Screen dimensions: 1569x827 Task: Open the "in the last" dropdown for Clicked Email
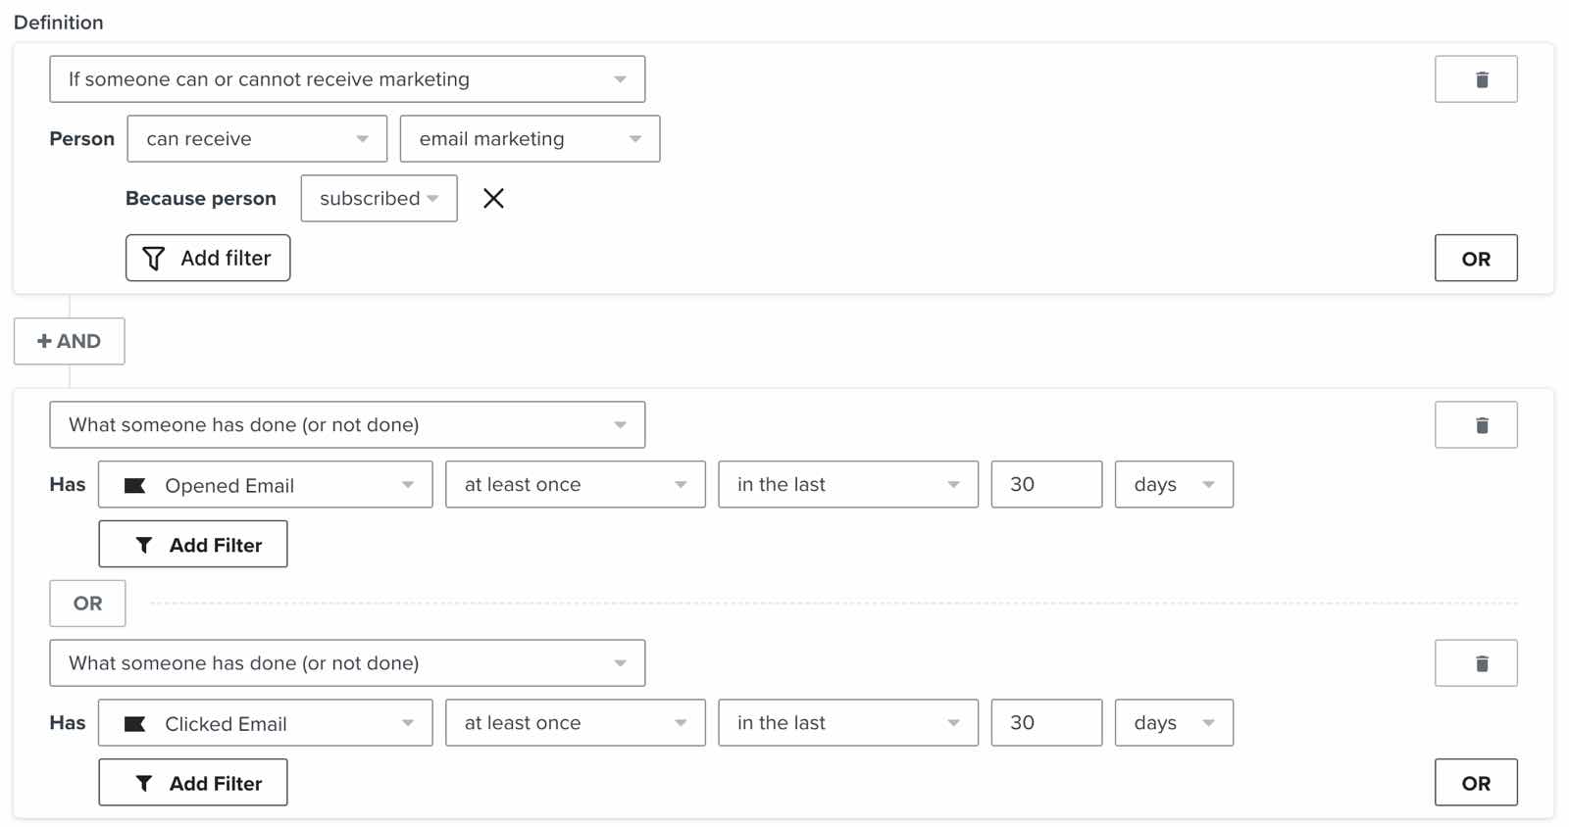[x=847, y=723]
